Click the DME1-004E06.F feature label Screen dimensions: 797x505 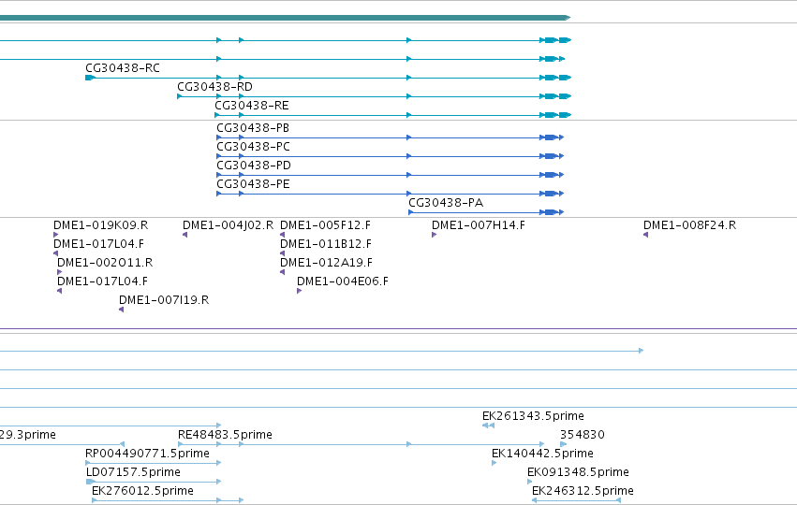point(343,281)
